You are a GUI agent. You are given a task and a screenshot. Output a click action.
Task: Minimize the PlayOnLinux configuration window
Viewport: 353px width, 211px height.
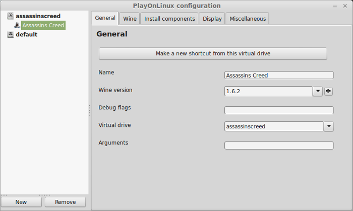click(x=335, y=6)
